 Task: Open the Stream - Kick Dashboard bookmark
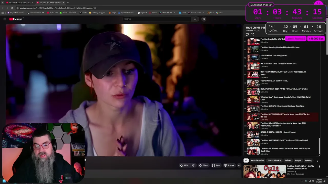[68, 13]
